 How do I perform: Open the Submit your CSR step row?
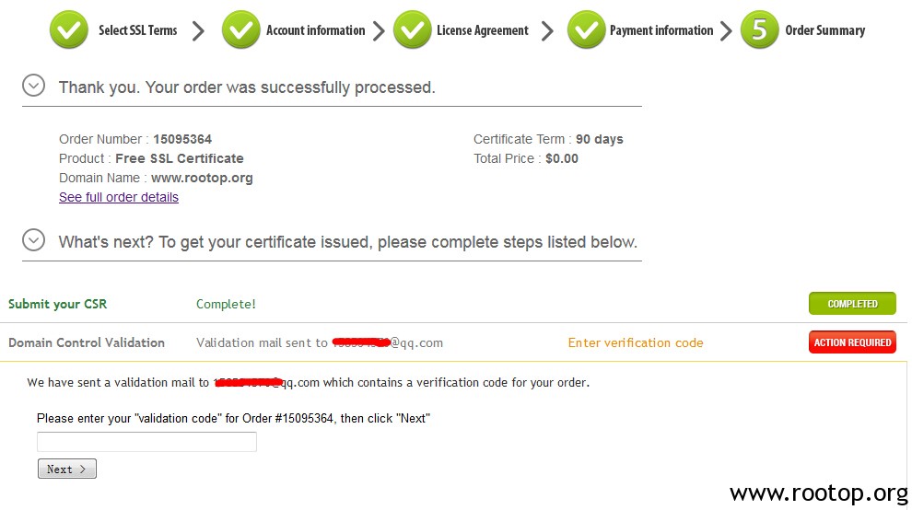453,304
